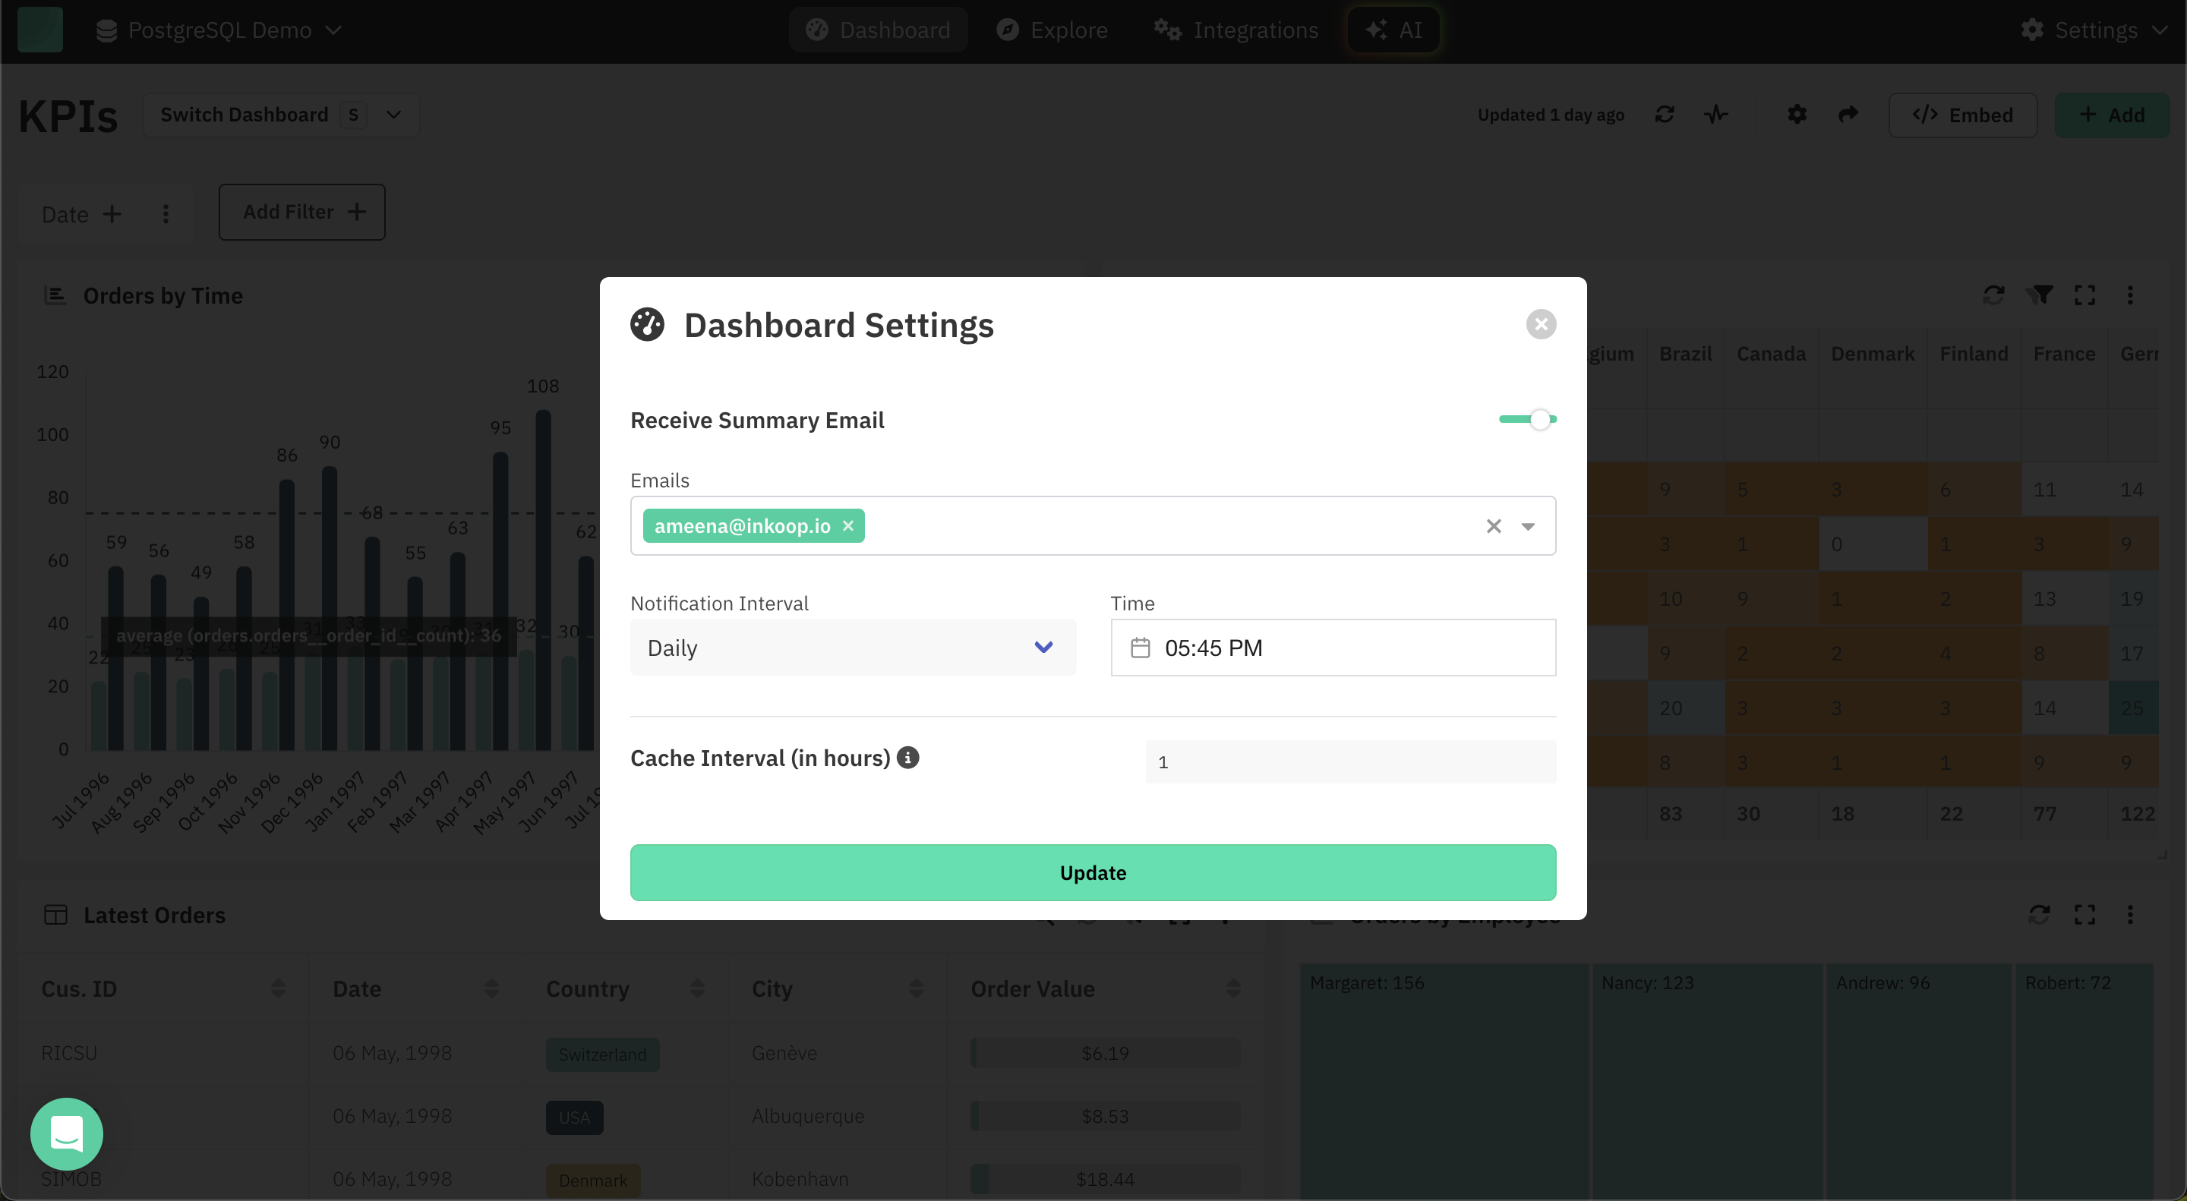Click the Add Filter button
This screenshot has width=2187, height=1201.
[301, 213]
